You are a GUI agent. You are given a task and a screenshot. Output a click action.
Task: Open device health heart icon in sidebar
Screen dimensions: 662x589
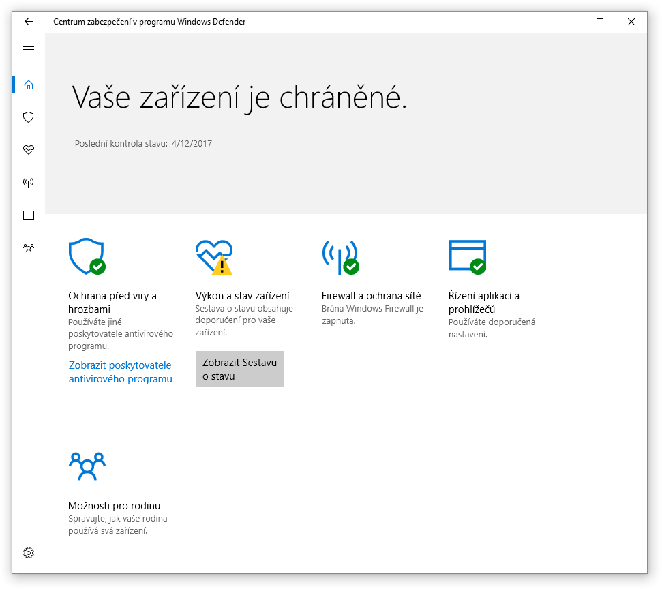point(29,149)
